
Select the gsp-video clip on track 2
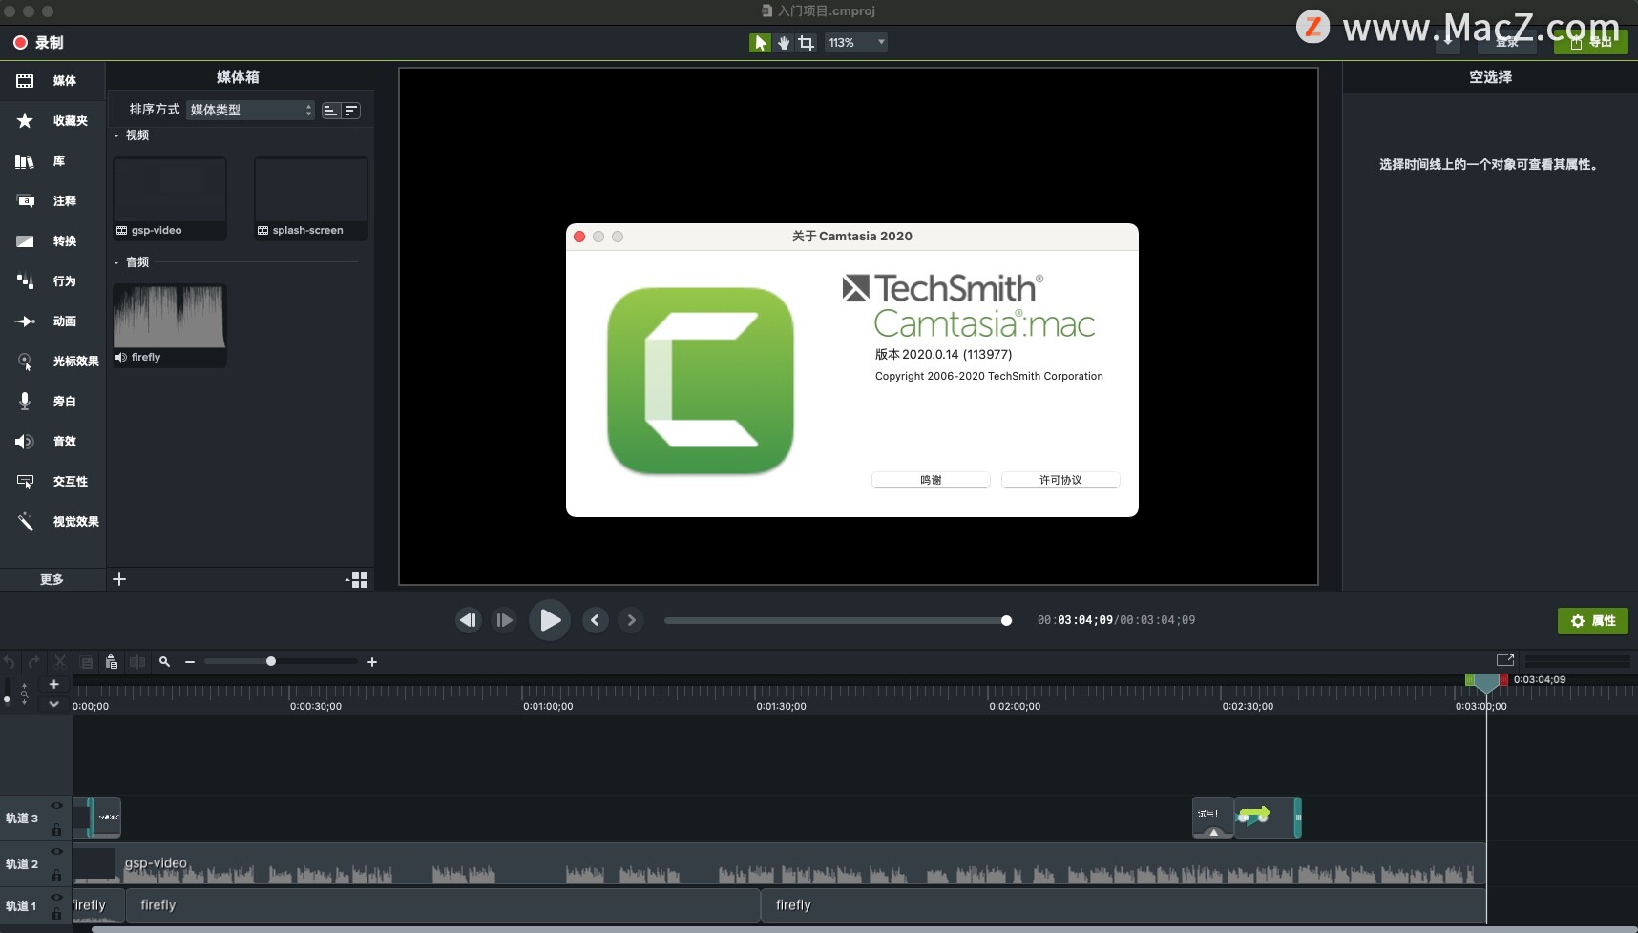point(779,864)
